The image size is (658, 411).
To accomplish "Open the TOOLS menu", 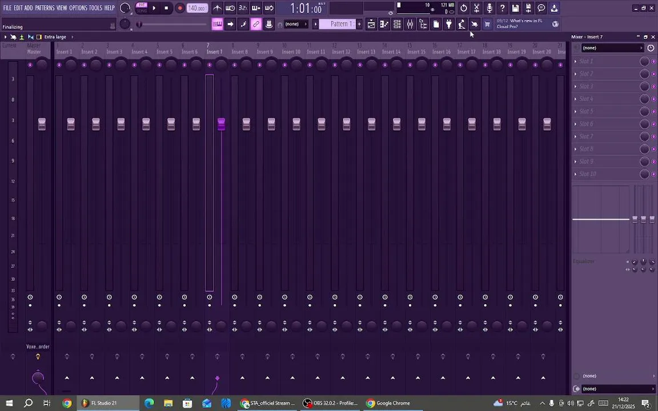I will tap(95, 8).
